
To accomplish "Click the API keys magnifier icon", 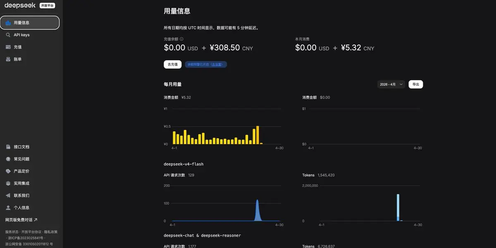I will [8, 35].
